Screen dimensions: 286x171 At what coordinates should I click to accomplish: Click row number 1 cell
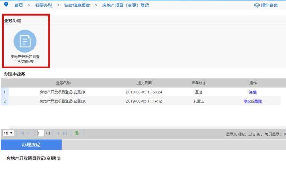tap(5, 92)
